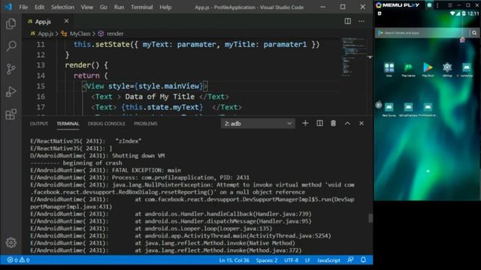This screenshot has width=481, height=270.
Task: Maximize the panel with the up chevron
Action: [347, 123]
